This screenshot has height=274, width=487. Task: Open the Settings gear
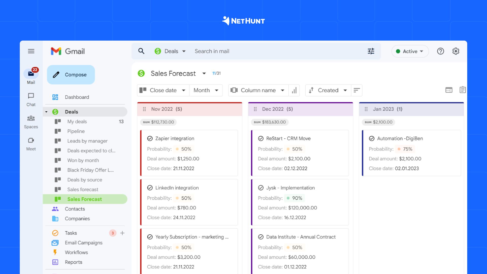click(x=456, y=51)
